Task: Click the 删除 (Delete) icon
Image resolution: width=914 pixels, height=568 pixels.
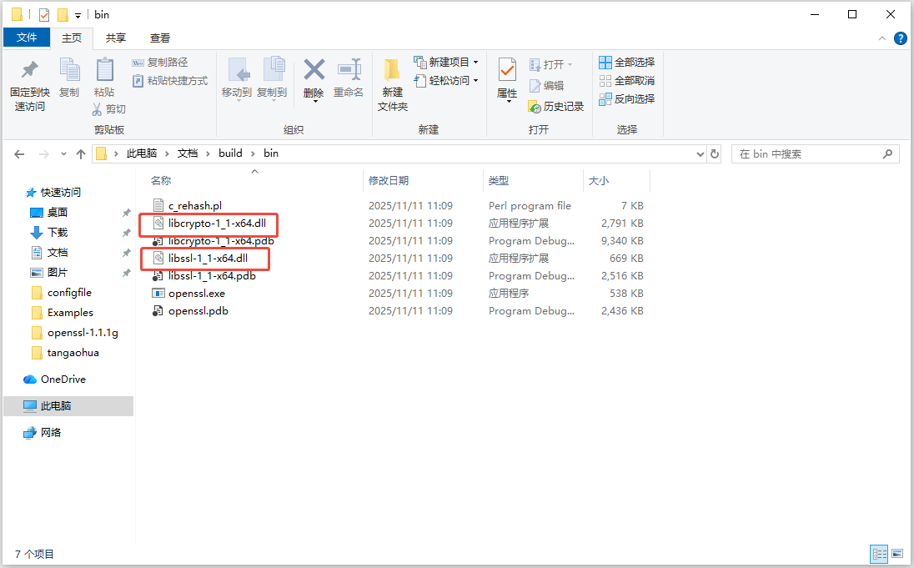Action: pos(313,75)
